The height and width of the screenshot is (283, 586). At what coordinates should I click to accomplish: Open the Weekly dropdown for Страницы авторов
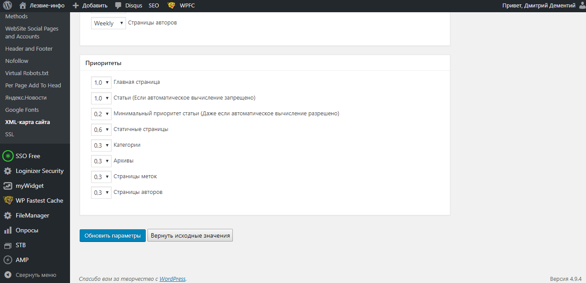point(108,23)
